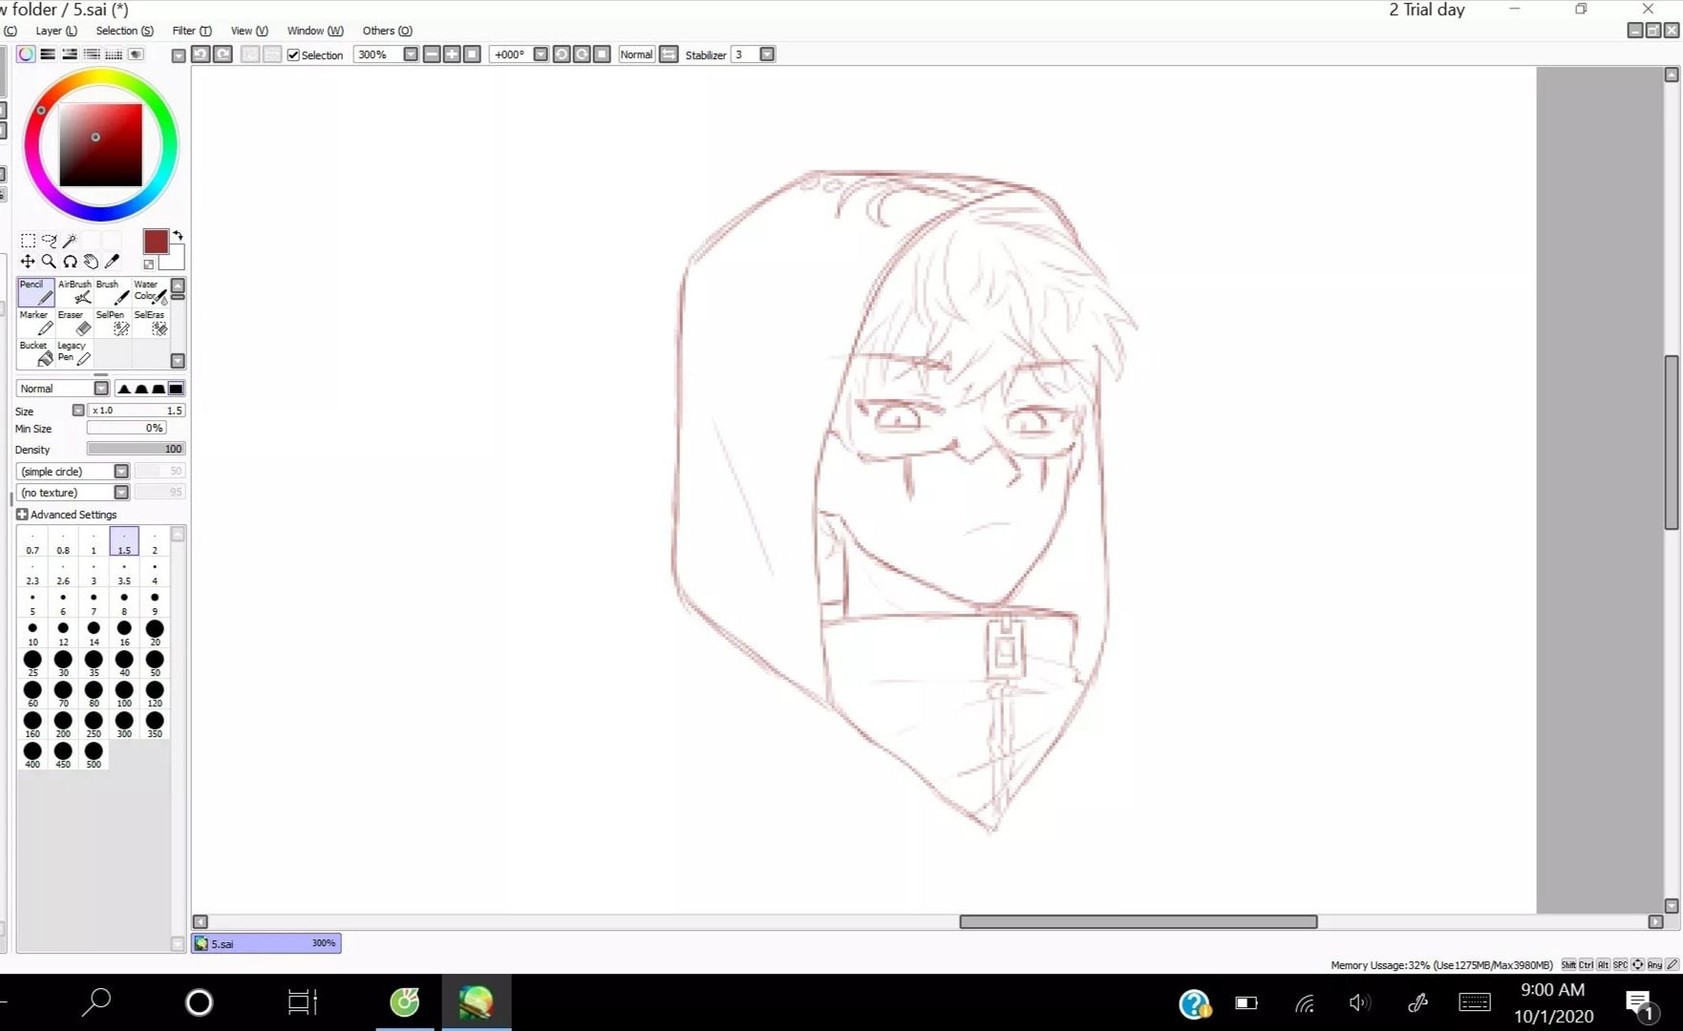Select the dark red foreground color swatch
Image resolution: width=1683 pixels, height=1031 pixels.
156,242
